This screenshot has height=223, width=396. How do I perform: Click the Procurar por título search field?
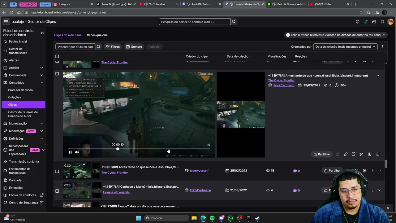(75, 47)
